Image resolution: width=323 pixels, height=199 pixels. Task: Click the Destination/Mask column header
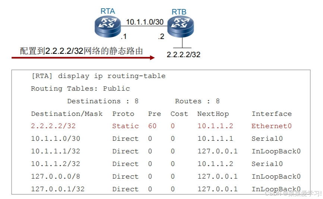click(67, 114)
